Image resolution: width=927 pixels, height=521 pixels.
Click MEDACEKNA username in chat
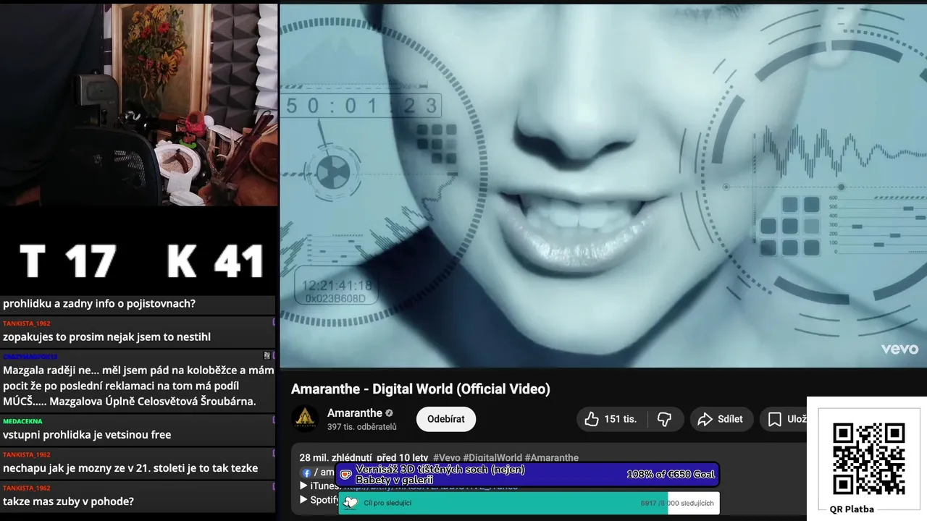point(22,420)
